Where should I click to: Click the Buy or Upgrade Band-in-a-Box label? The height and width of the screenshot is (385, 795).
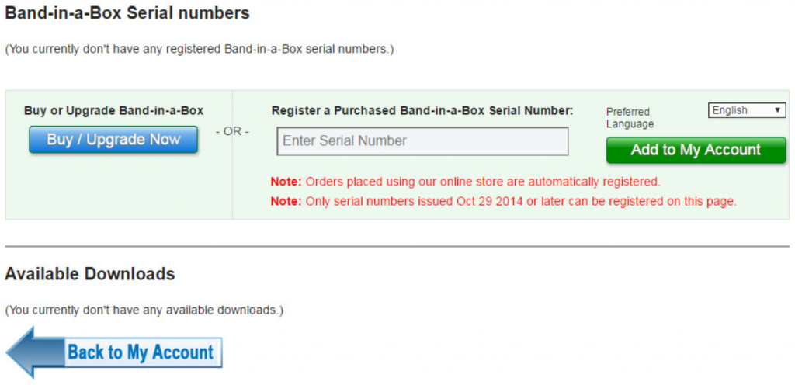[x=113, y=111]
